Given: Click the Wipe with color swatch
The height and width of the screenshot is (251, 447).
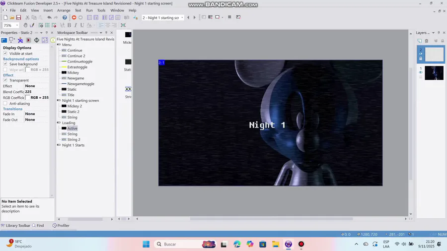Looking at the screenshot, I should [x=28, y=69].
